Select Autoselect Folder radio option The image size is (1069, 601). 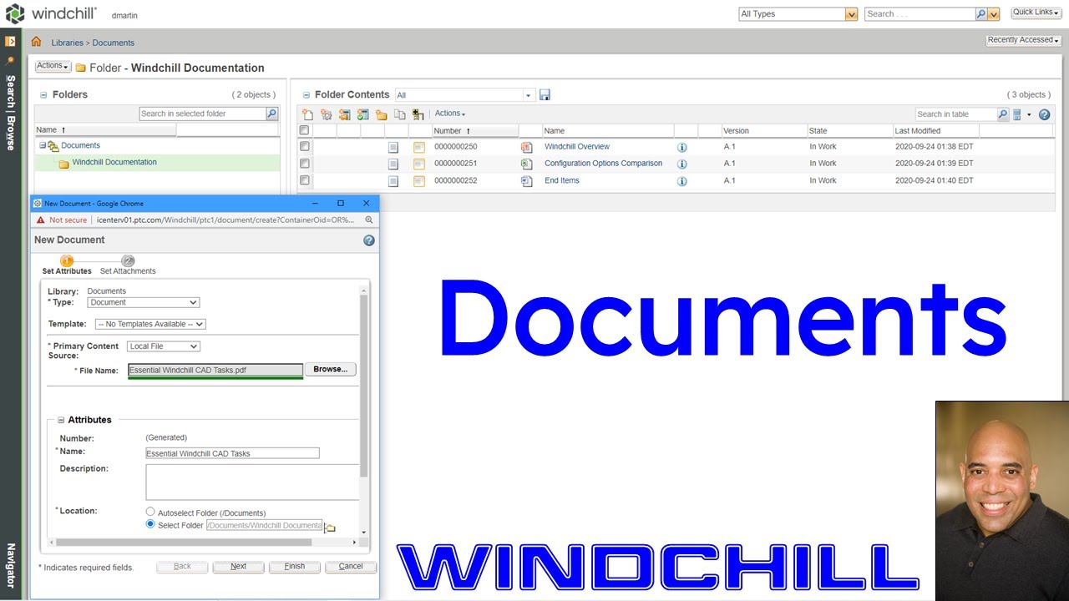pyautogui.click(x=150, y=512)
